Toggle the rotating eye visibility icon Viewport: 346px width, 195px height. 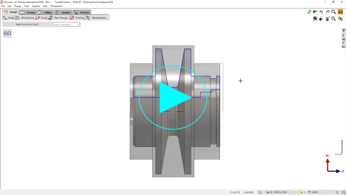(340, 18)
